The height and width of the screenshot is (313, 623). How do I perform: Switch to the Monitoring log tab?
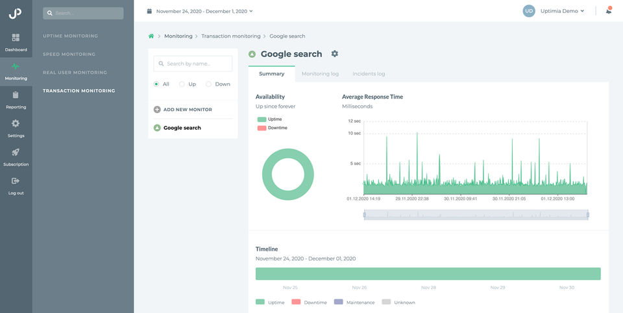click(x=320, y=74)
